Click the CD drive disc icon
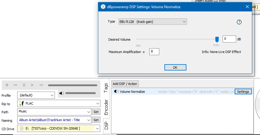 coord(21,129)
